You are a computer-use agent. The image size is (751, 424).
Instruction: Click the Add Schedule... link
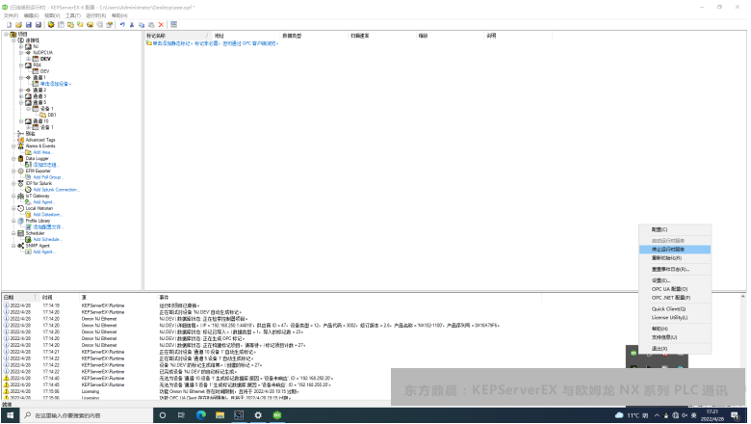point(47,239)
